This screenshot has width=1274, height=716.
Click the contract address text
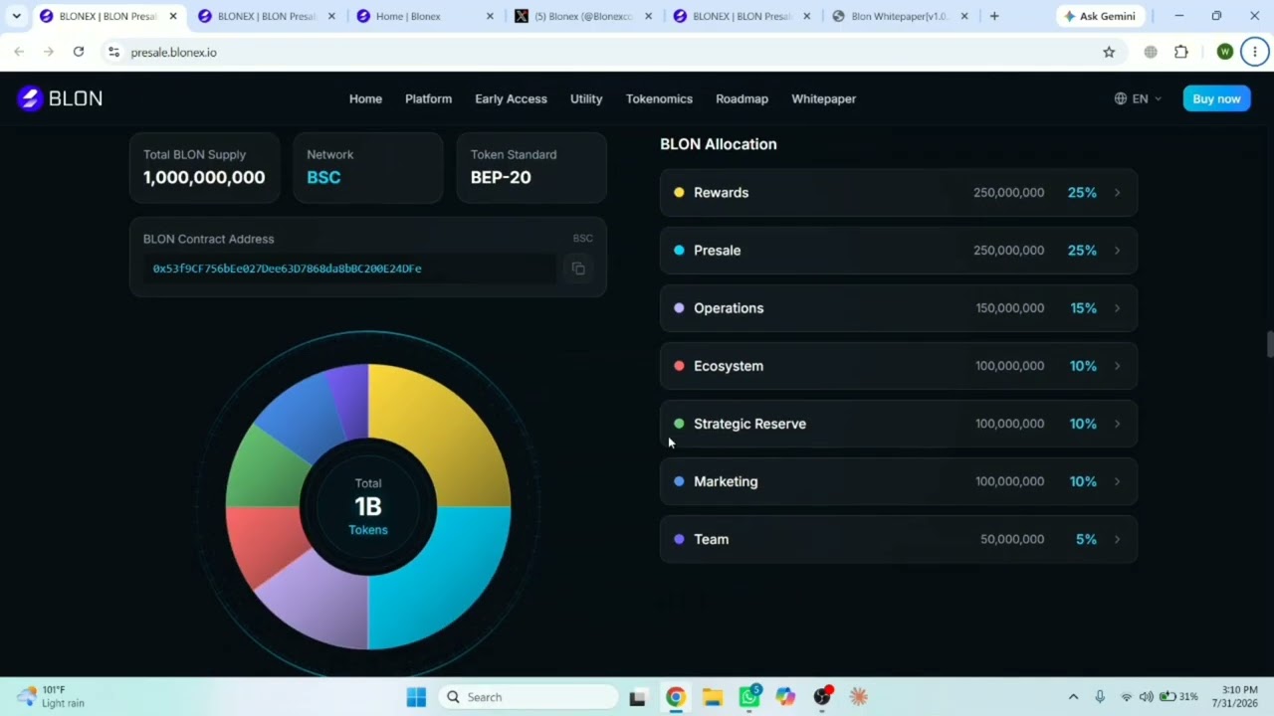pyautogui.click(x=287, y=268)
